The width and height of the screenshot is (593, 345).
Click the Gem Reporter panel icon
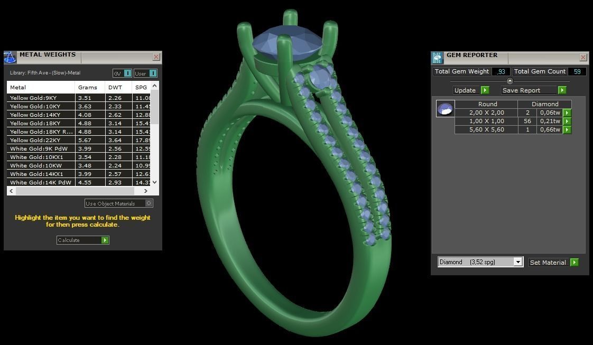pos(437,58)
